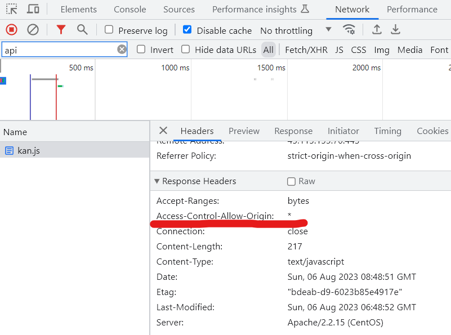Image resolution: width=451 pixels, height=335 pixels.
Task: Check Hide data URLs checkbox
Action: [x=185, y=50]
